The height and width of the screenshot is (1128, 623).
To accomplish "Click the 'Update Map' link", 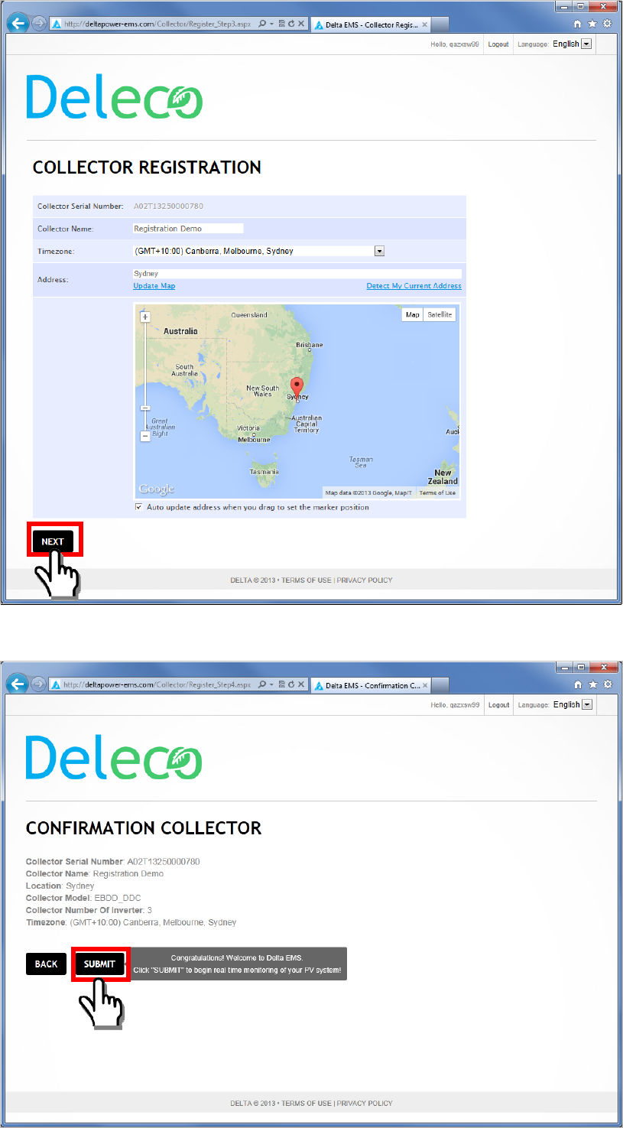I will (x=154, y=286).
